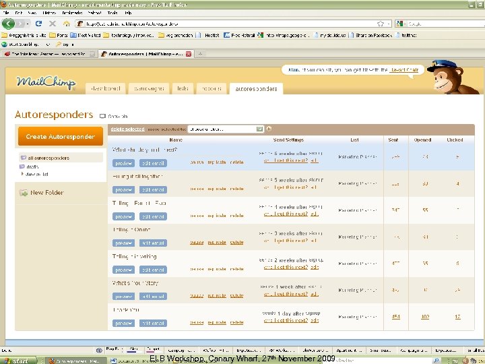Screen dimensions: 485x364
Task: Open the Free Hotmail bookmark
Action: pyautogui.click(x=239, y=35)
